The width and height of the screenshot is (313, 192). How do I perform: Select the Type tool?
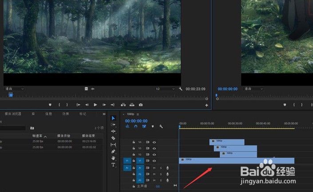pyautogui.click(x=113, y=165)
